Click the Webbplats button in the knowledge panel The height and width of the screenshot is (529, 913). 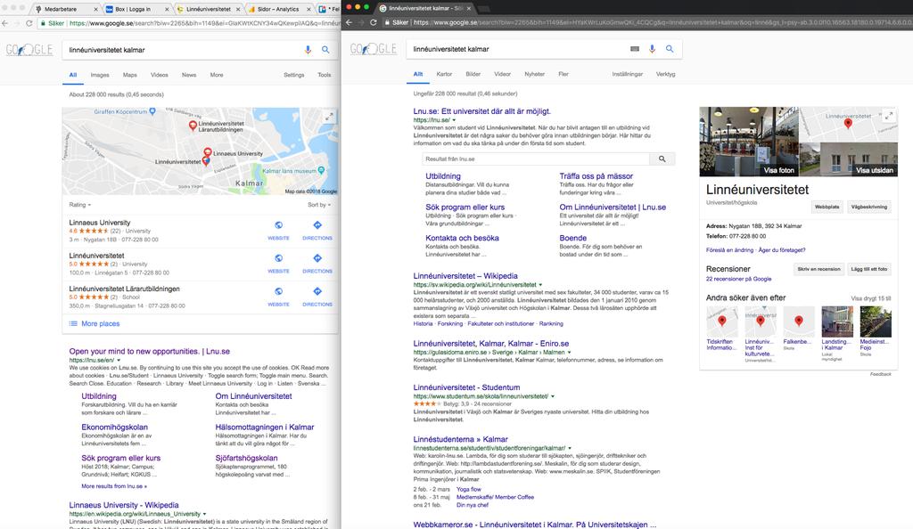[x=827, y=207]
